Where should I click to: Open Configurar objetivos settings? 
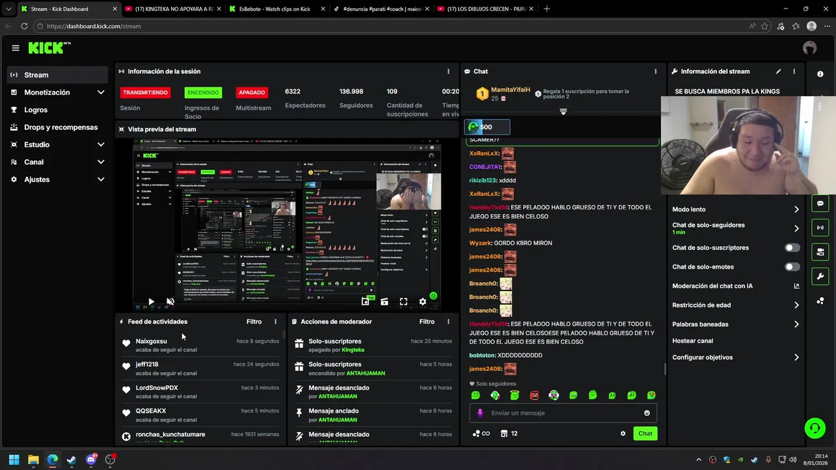click(796, 358)
